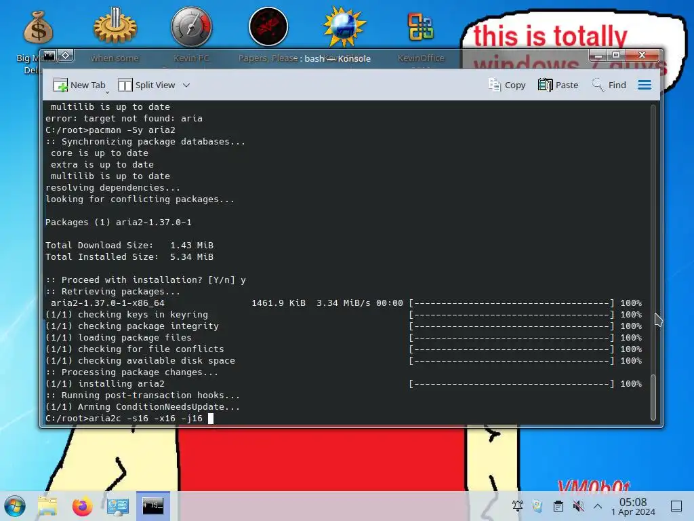Screen dimensions: 694x521
Task: Toggle the on-all-desktops pin button in title bar
Action: tap(66, 56)
